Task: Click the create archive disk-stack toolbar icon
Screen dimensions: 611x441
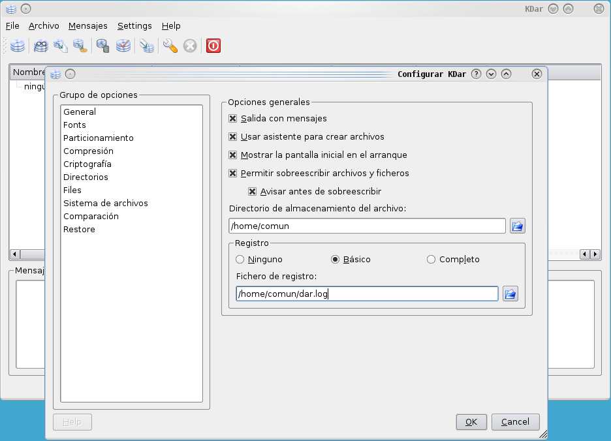Action: 18,46
